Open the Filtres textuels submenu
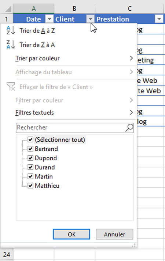The image size is (165, 261). click(75, 112)
